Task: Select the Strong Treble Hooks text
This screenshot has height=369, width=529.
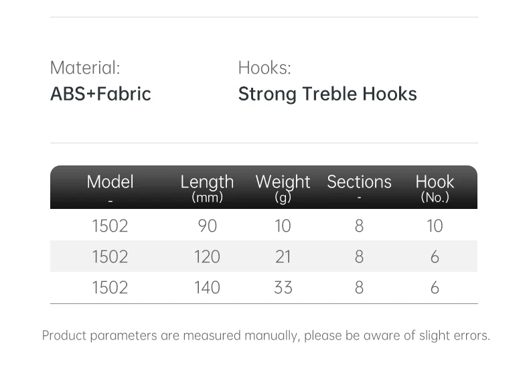Action: coord(327,94)
